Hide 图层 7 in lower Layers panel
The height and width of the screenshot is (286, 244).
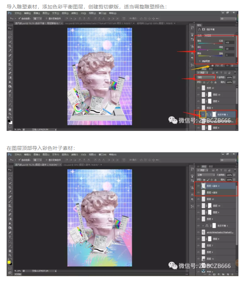tap(198, 246)
